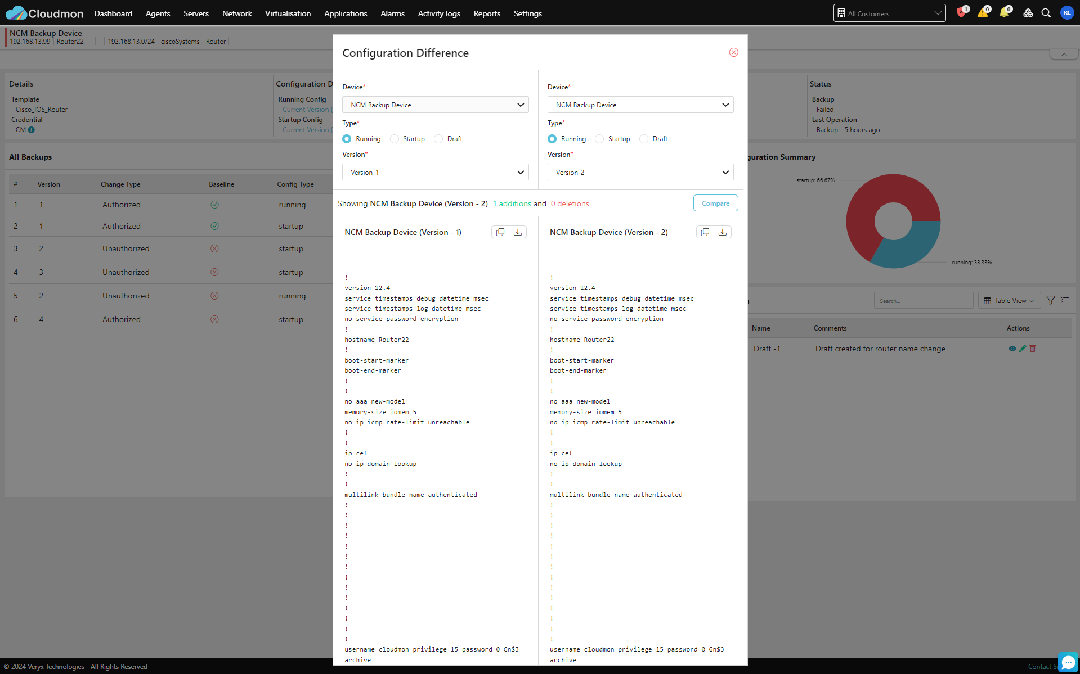The width and height of the screenshot is (1080, 674).
Task: Click baseline cross icon for backup row 6
Action: coord(214,319)
